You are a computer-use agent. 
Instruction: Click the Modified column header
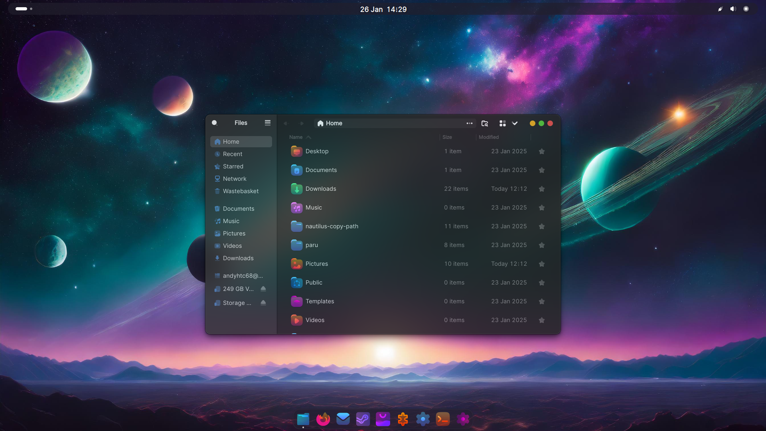tap(489, 137)
